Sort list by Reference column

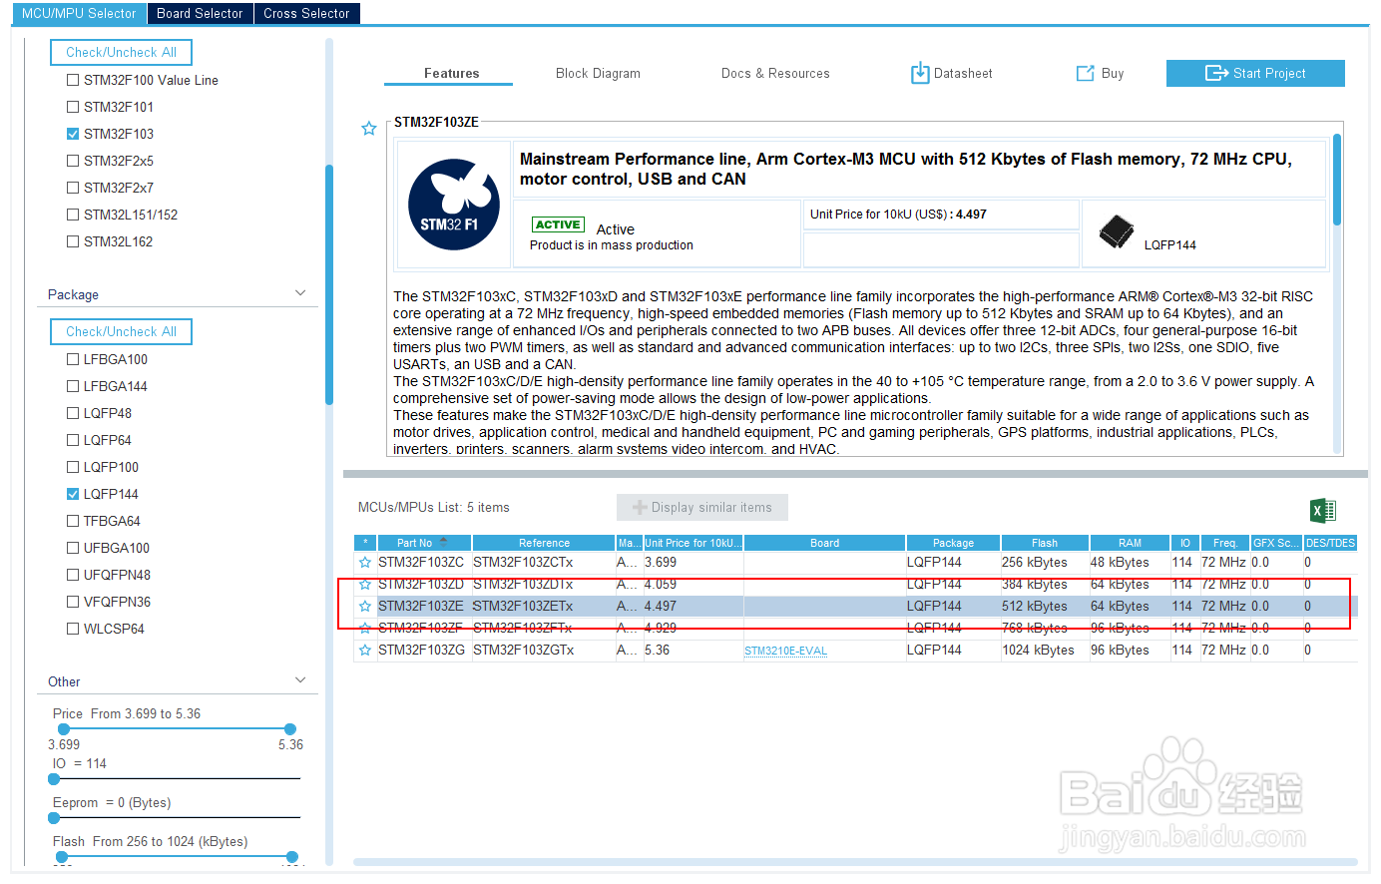pos(544,543)
